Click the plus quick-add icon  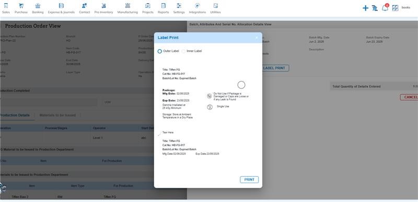[x=365, y=8]
